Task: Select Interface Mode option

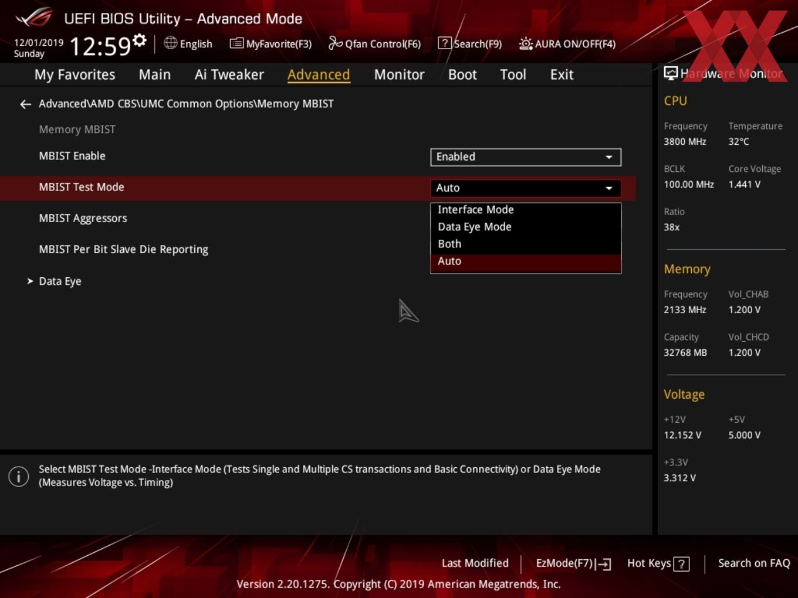Action: tap(525, 210)
